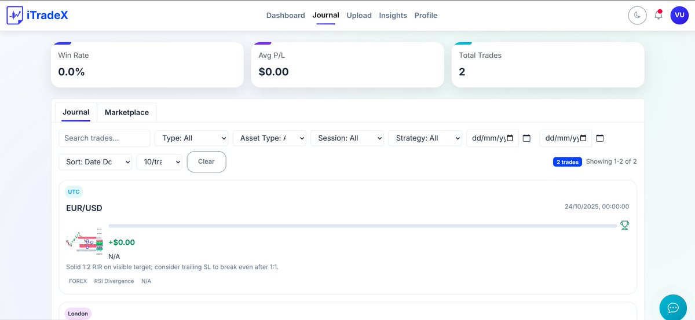Click the 2 trades badge
This screenshot has width=695, height=320.
[x=568, y=162]
